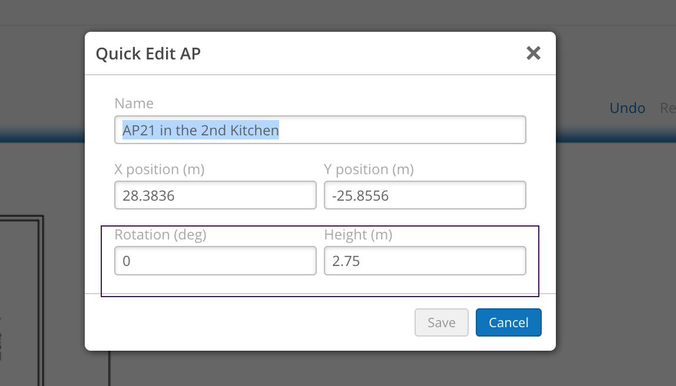Select the Y position input box
This screenshot has width=676, height=386.
click(425, 195)
